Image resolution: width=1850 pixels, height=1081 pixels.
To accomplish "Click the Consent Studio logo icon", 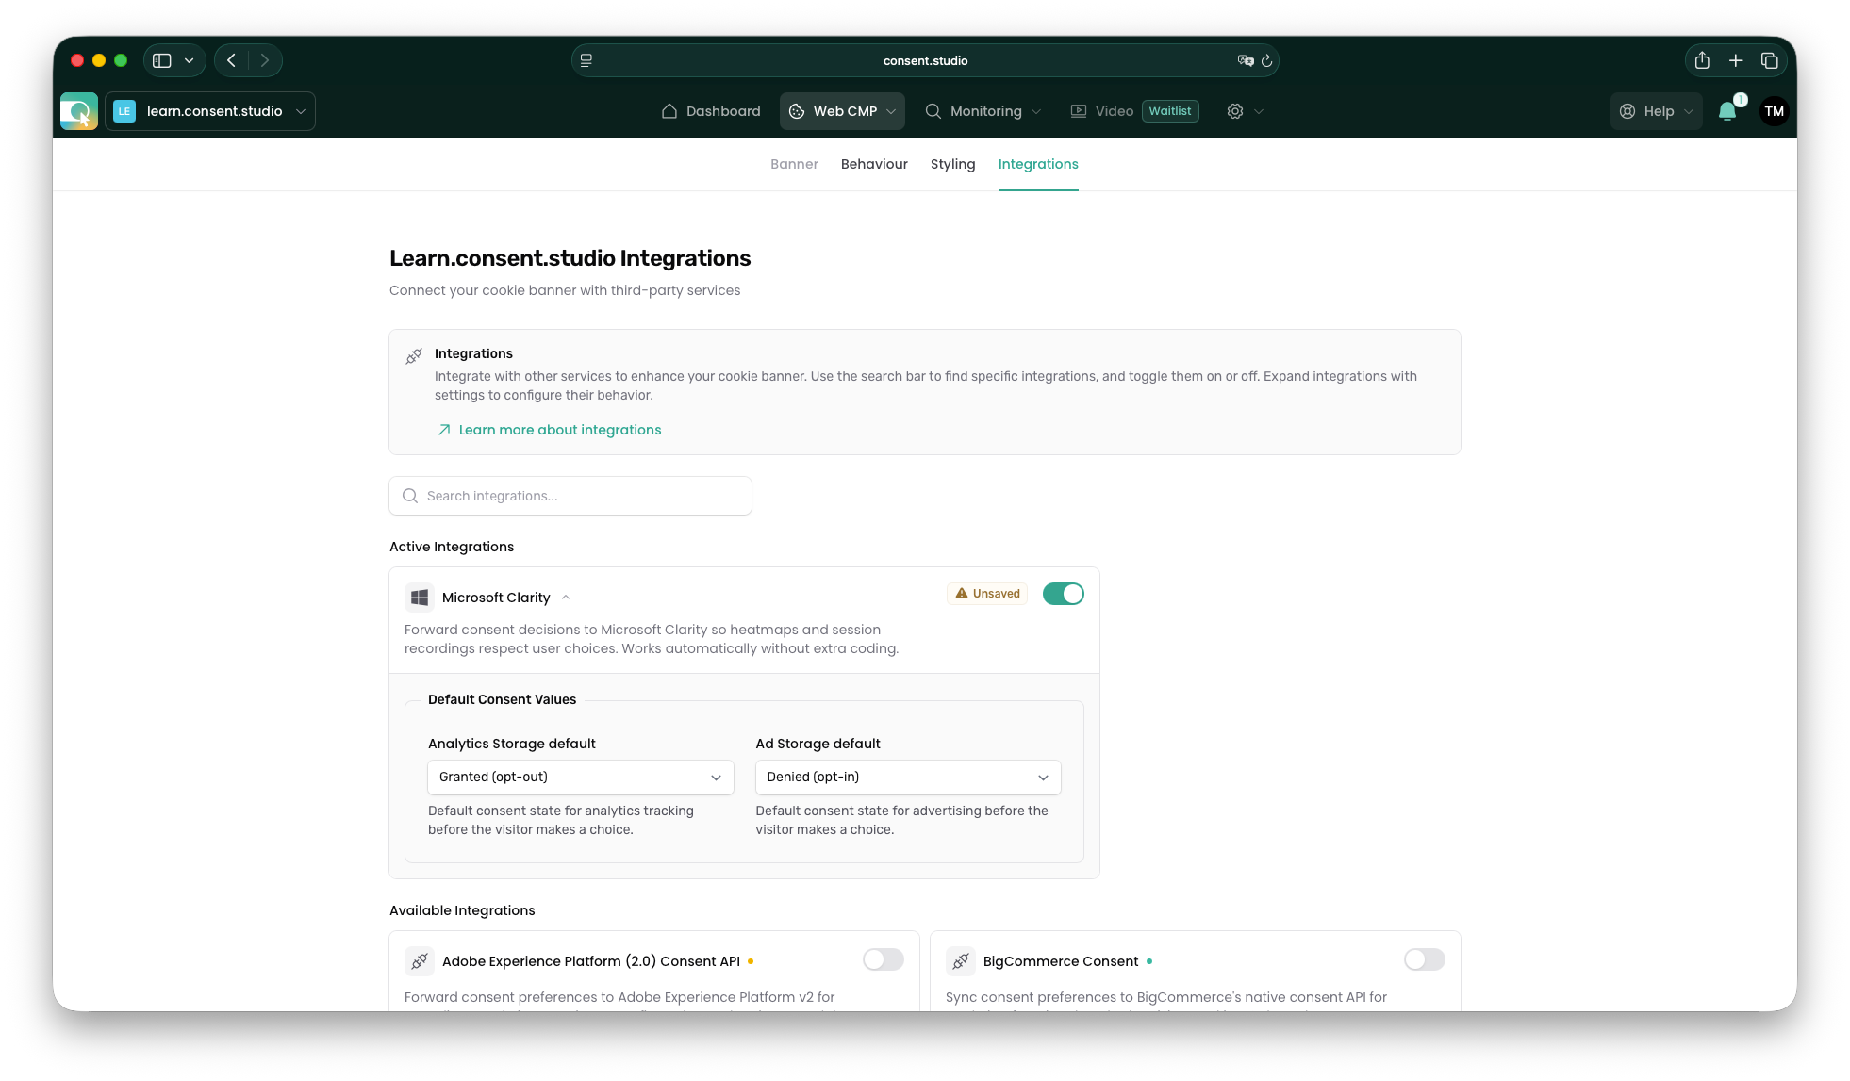I will [x=79, y=111].
